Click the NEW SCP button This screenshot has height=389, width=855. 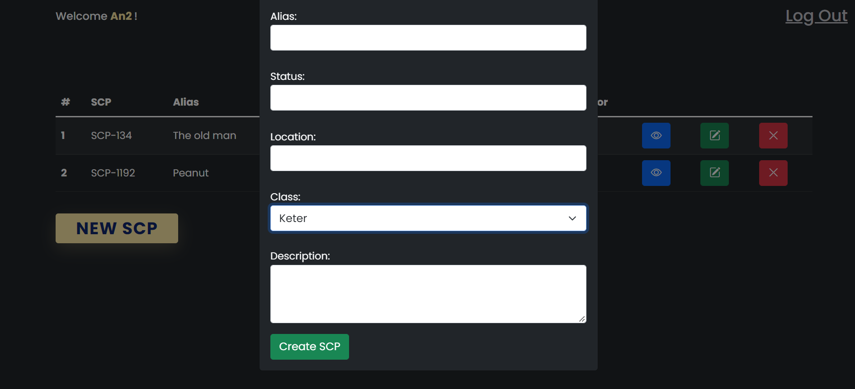pyautogui.click(x=117, y=228)
